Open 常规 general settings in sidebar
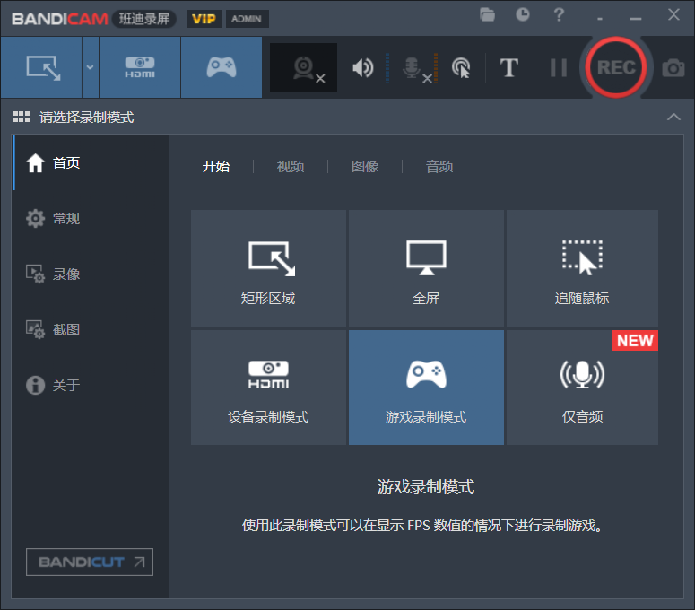The image size is (695, 610). pyautogui.click(x=91, y=219)
